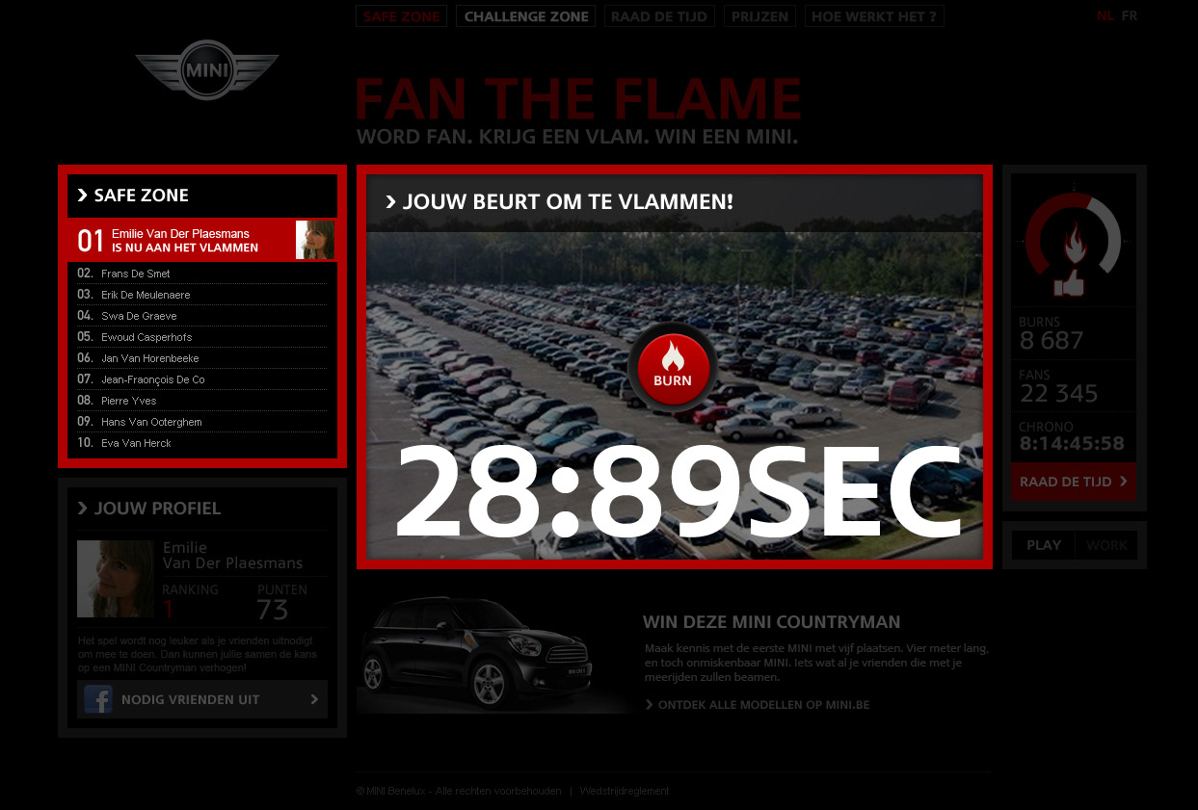Switch to WORK mode
Screen dimensions: 1198x810
click(x=1106, y=545)
